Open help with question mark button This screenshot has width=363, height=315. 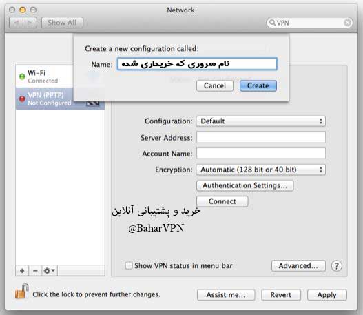coord(336,266)
